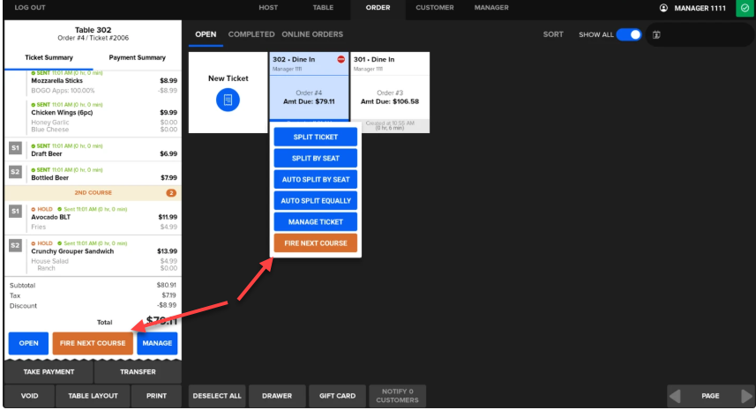Click Auto Split Equally option
The image size is (756, 410).
(315, 201)
